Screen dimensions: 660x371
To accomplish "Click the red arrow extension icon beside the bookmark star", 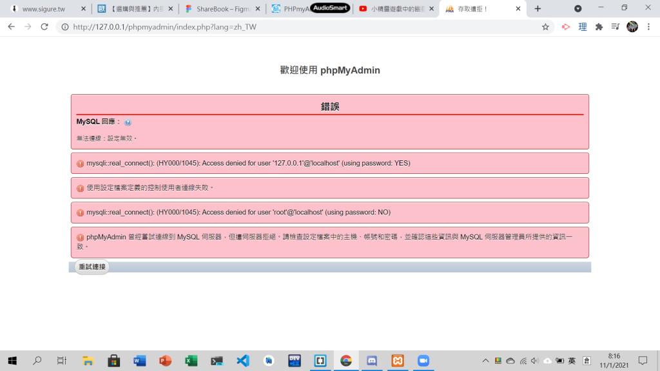I will tap(566, 27).
